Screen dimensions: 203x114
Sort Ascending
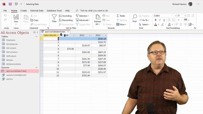pyautogui.click(x=65, y=16)
